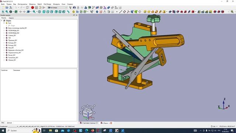This screenshot has height=133, width=236.
Task: Open the Инструменты menu
Action: click(x=22, y=4)
